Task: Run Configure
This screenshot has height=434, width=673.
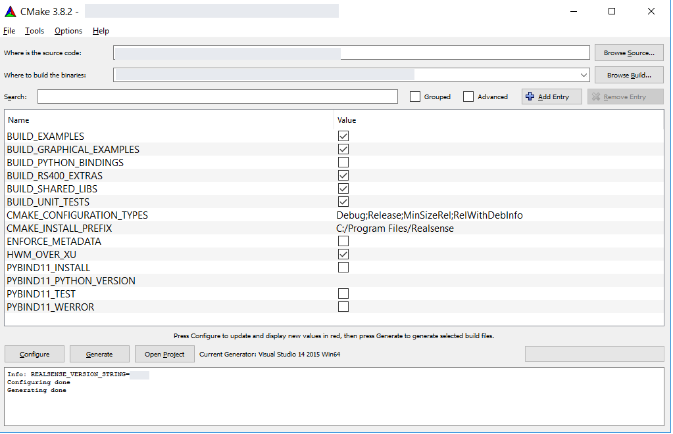Action: pos(34,355)
